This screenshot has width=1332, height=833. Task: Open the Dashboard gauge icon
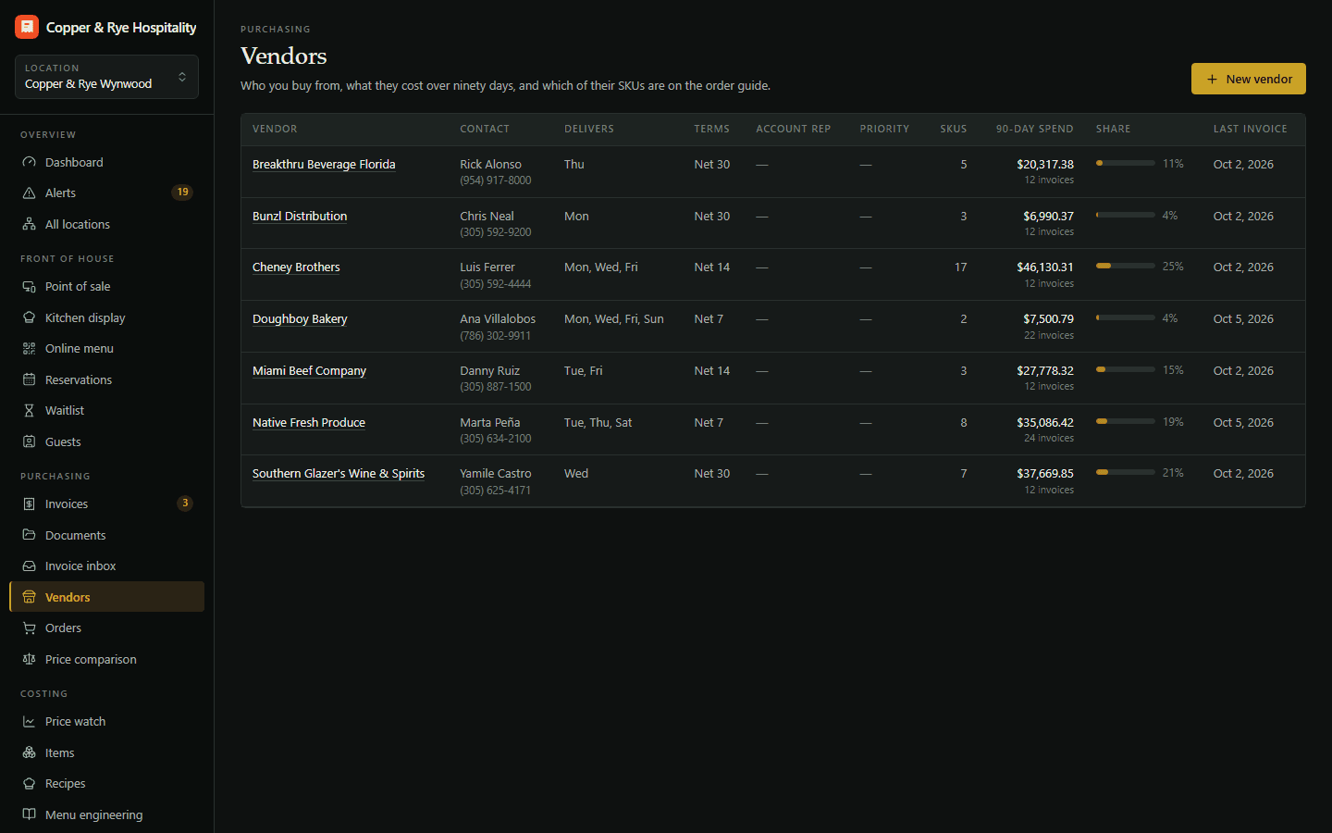click(29, 162)
